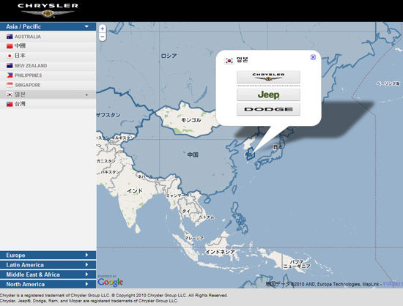This screenshot has height=306, width=403.
Task: Open the Chrysler brand button in popup
Action: (x=268, y=77)
